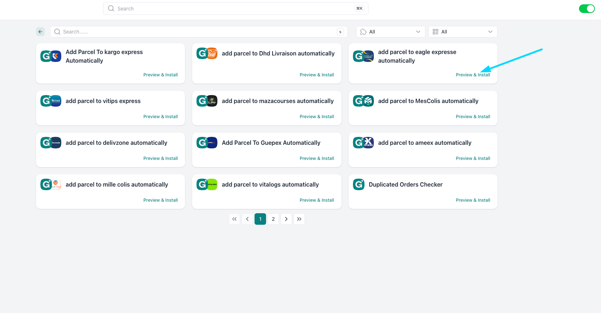The height and width of the screenshot is (313, 601).
Task: Click the back arrow button
Action: tap(40, 32)
